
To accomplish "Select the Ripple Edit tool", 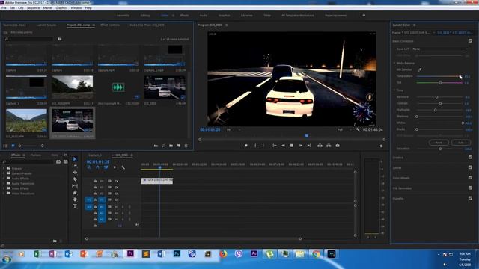I will 75,173.
